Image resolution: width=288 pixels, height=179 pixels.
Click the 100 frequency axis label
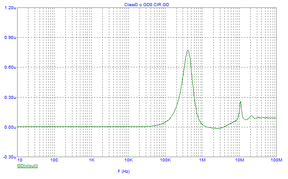[54, 160]
